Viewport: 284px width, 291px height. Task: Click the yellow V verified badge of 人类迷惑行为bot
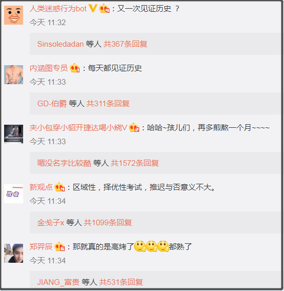pos(93,9)
